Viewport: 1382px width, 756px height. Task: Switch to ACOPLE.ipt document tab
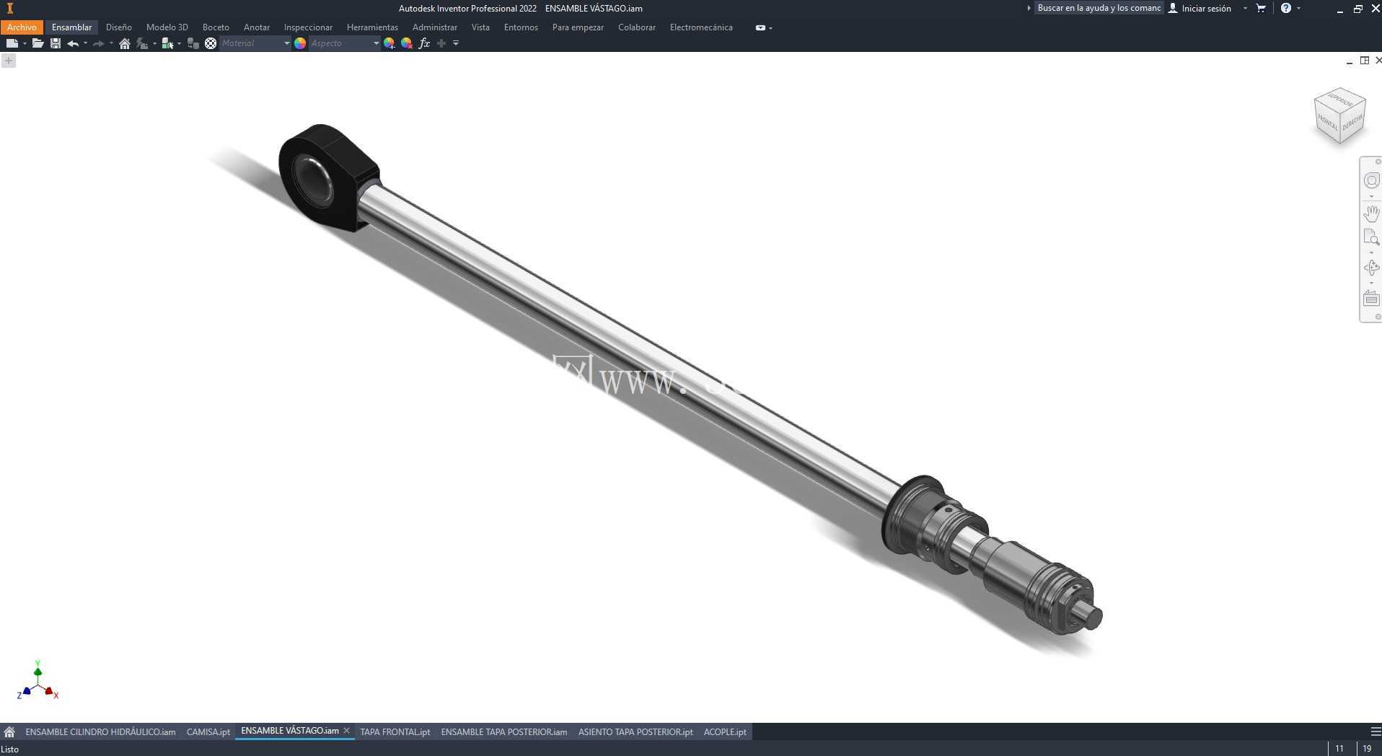pos(725,731)
